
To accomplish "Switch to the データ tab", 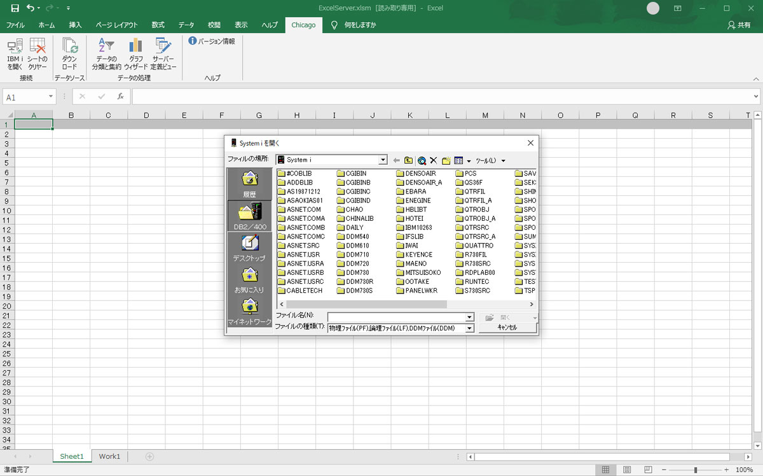I will click(186, 25).
